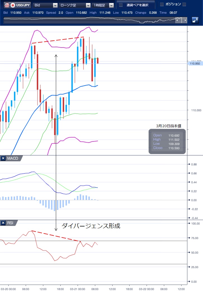Click the USD/JPY pair label
Image resolution: width=203 pixels, height=293 pixels.
pyautogui.click(x=24, y=5)
